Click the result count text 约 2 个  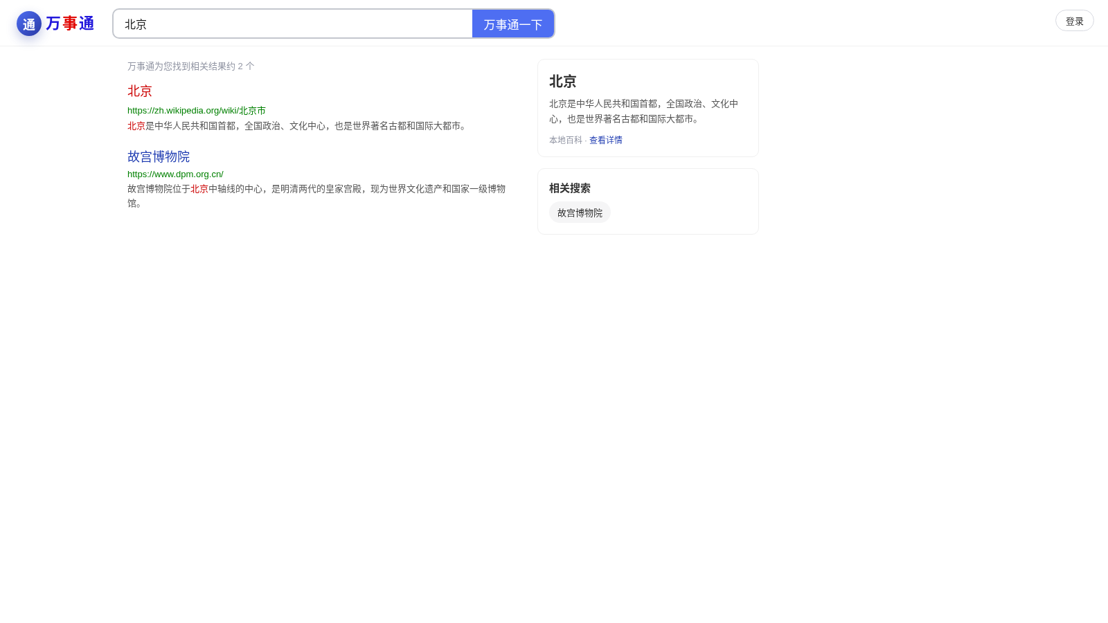(191, 66)
